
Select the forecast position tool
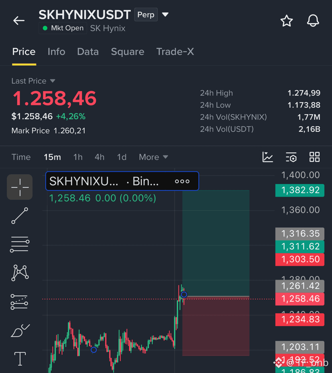[19, 302]
